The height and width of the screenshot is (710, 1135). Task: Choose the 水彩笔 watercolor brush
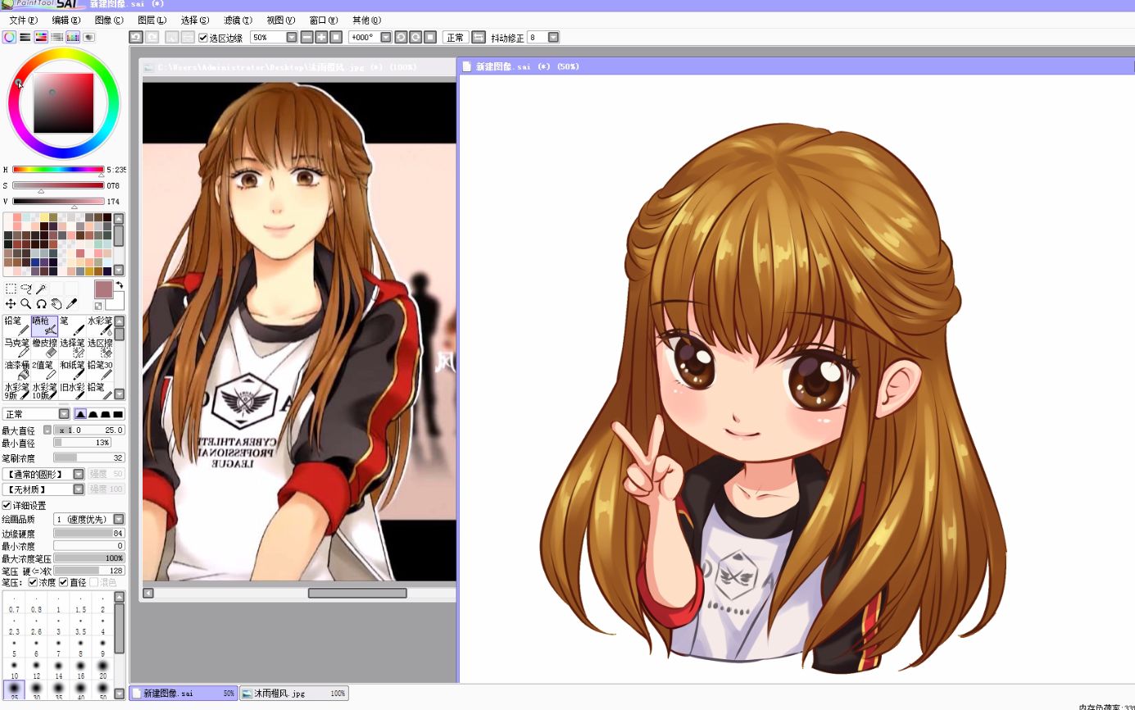coord(100,326)
